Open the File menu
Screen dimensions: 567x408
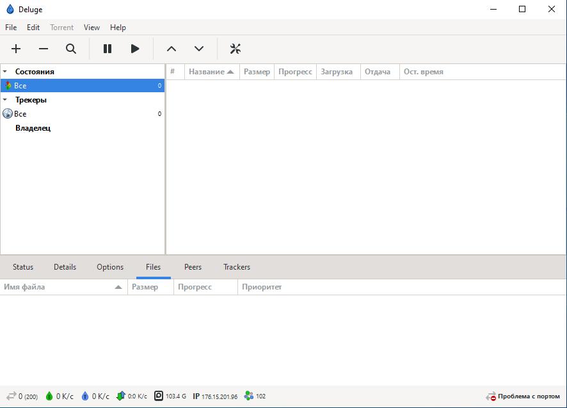(11, 28)
